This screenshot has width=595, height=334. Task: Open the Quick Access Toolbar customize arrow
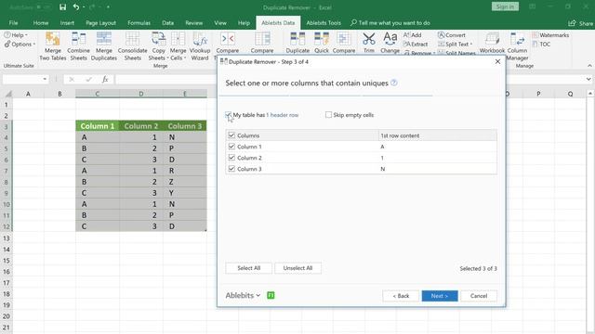coord(108,7)
